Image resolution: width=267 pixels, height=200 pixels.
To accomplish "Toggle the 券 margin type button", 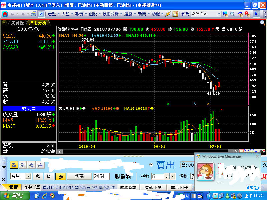I will pyautogui.click(x=61, y=176).
